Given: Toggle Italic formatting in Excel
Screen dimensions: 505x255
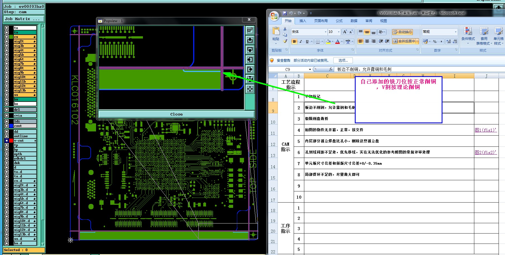Looking at the screenshot, I should pyautogui.click(x=301, y=42).
